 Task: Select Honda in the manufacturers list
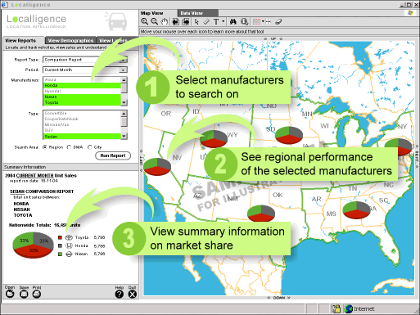82,85
